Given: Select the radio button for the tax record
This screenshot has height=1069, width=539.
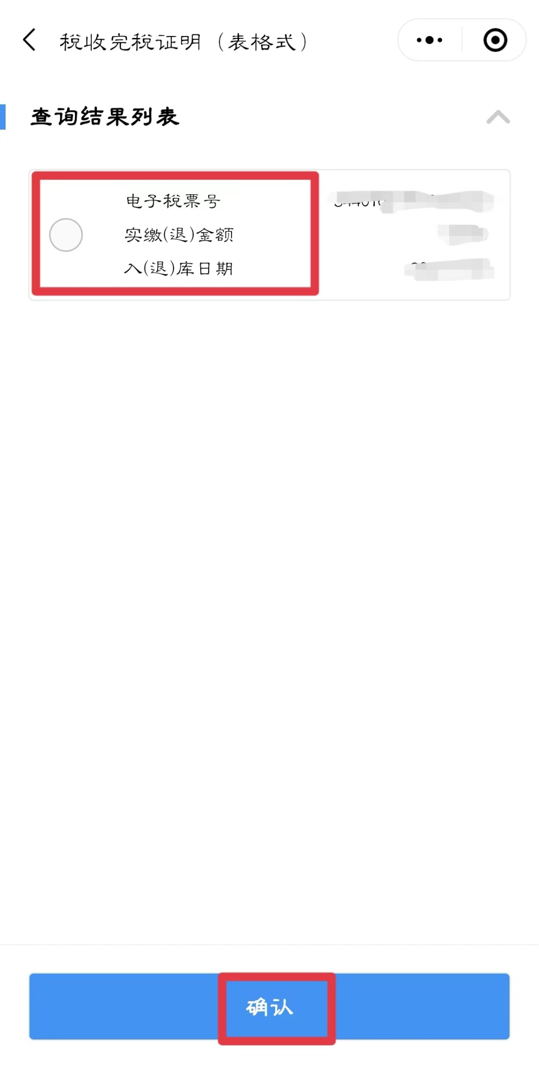Looking at the screenshot, I should point(66,235).
